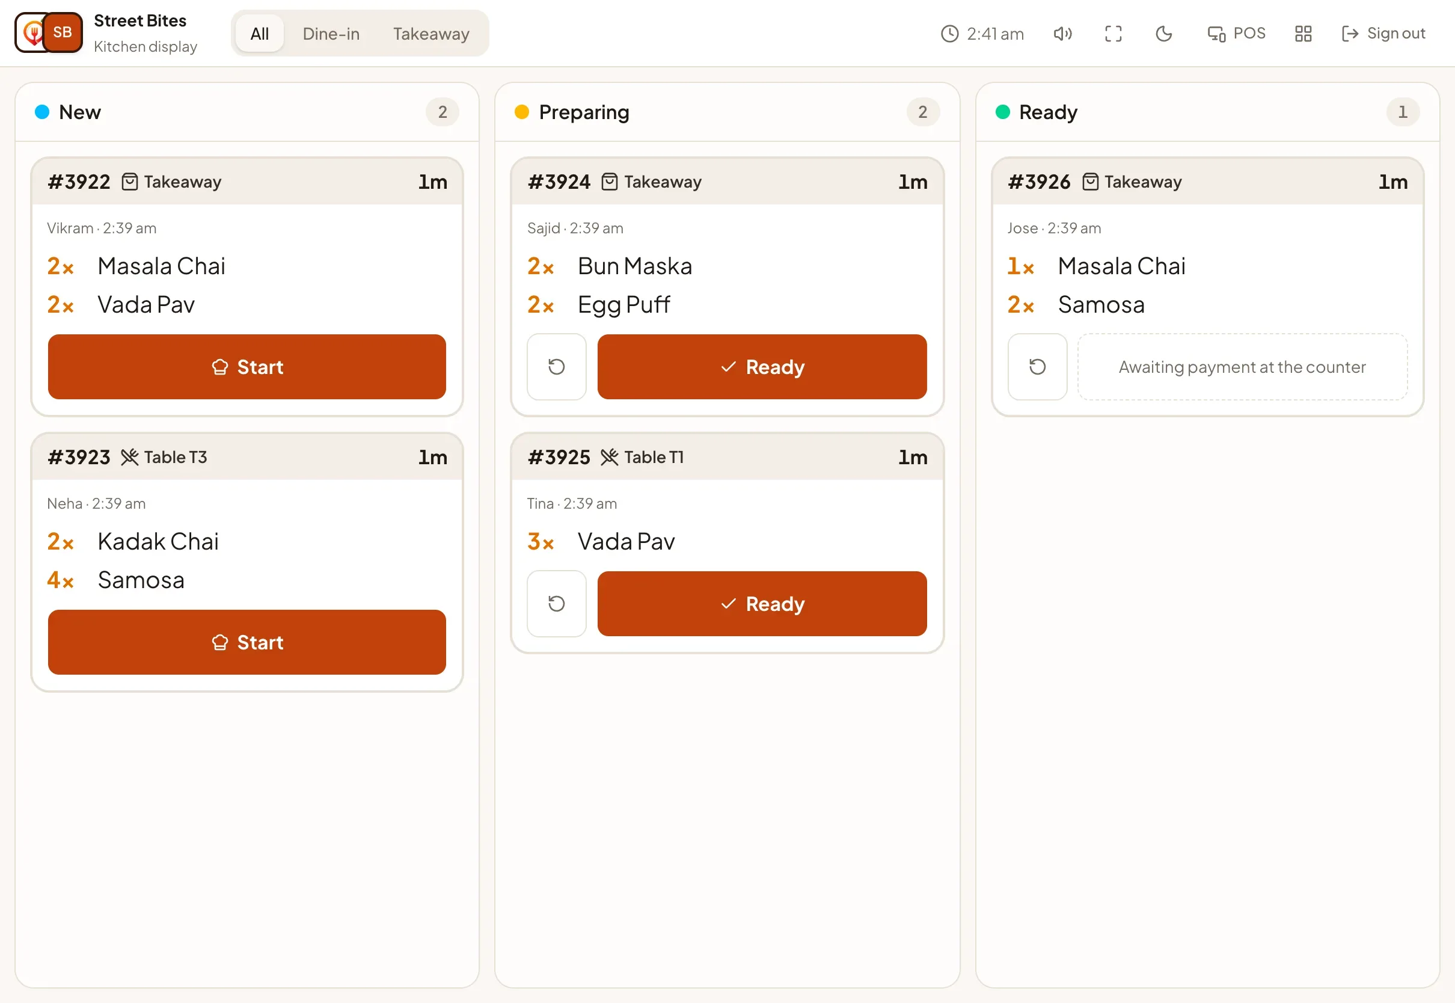Toggle dark mode moon icon

point(1163,33)
